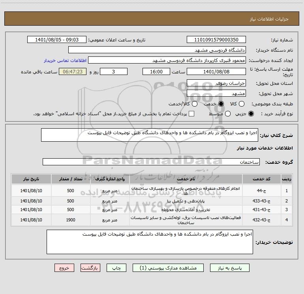Screen dimensions: 304x294
Task: Click the بازگشت back button
Action: pos(90,268)
